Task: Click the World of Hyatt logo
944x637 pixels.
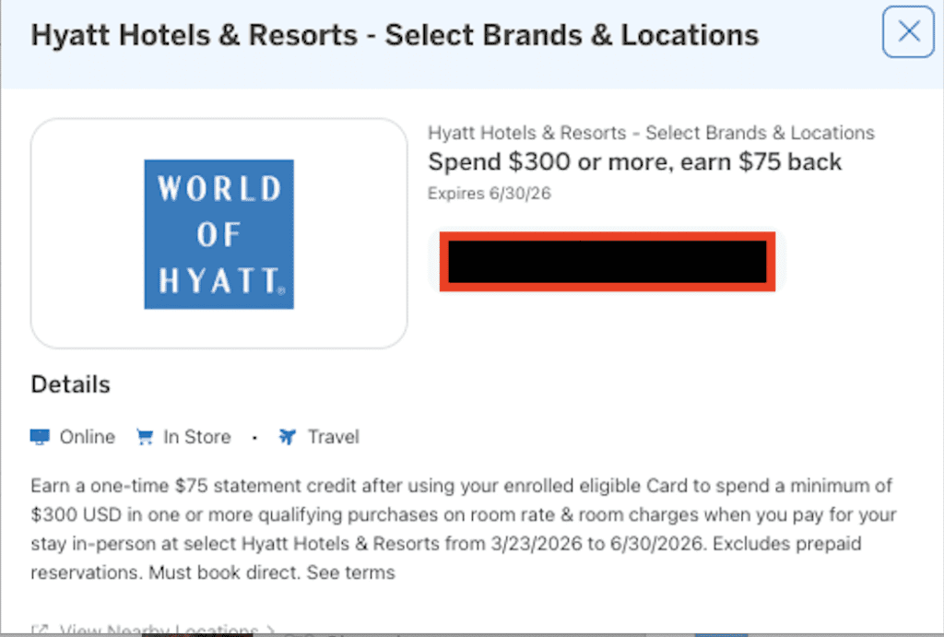Action: point(218,234)
